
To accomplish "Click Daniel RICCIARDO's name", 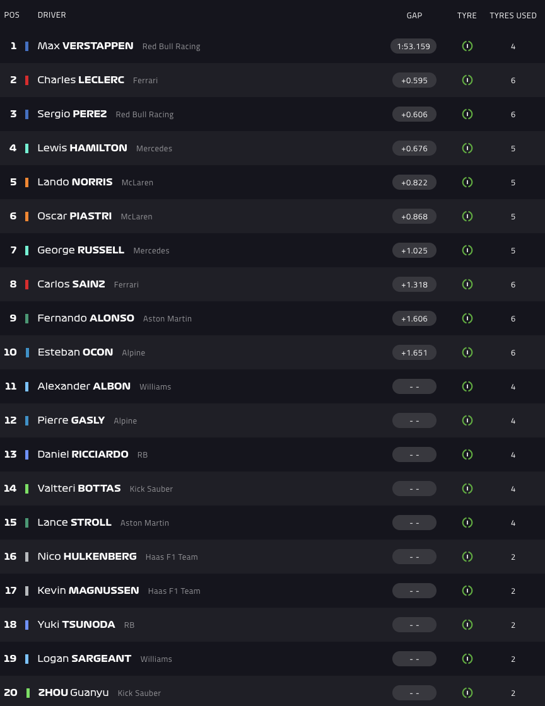I will pyautogui.click(x=83, y=454).
